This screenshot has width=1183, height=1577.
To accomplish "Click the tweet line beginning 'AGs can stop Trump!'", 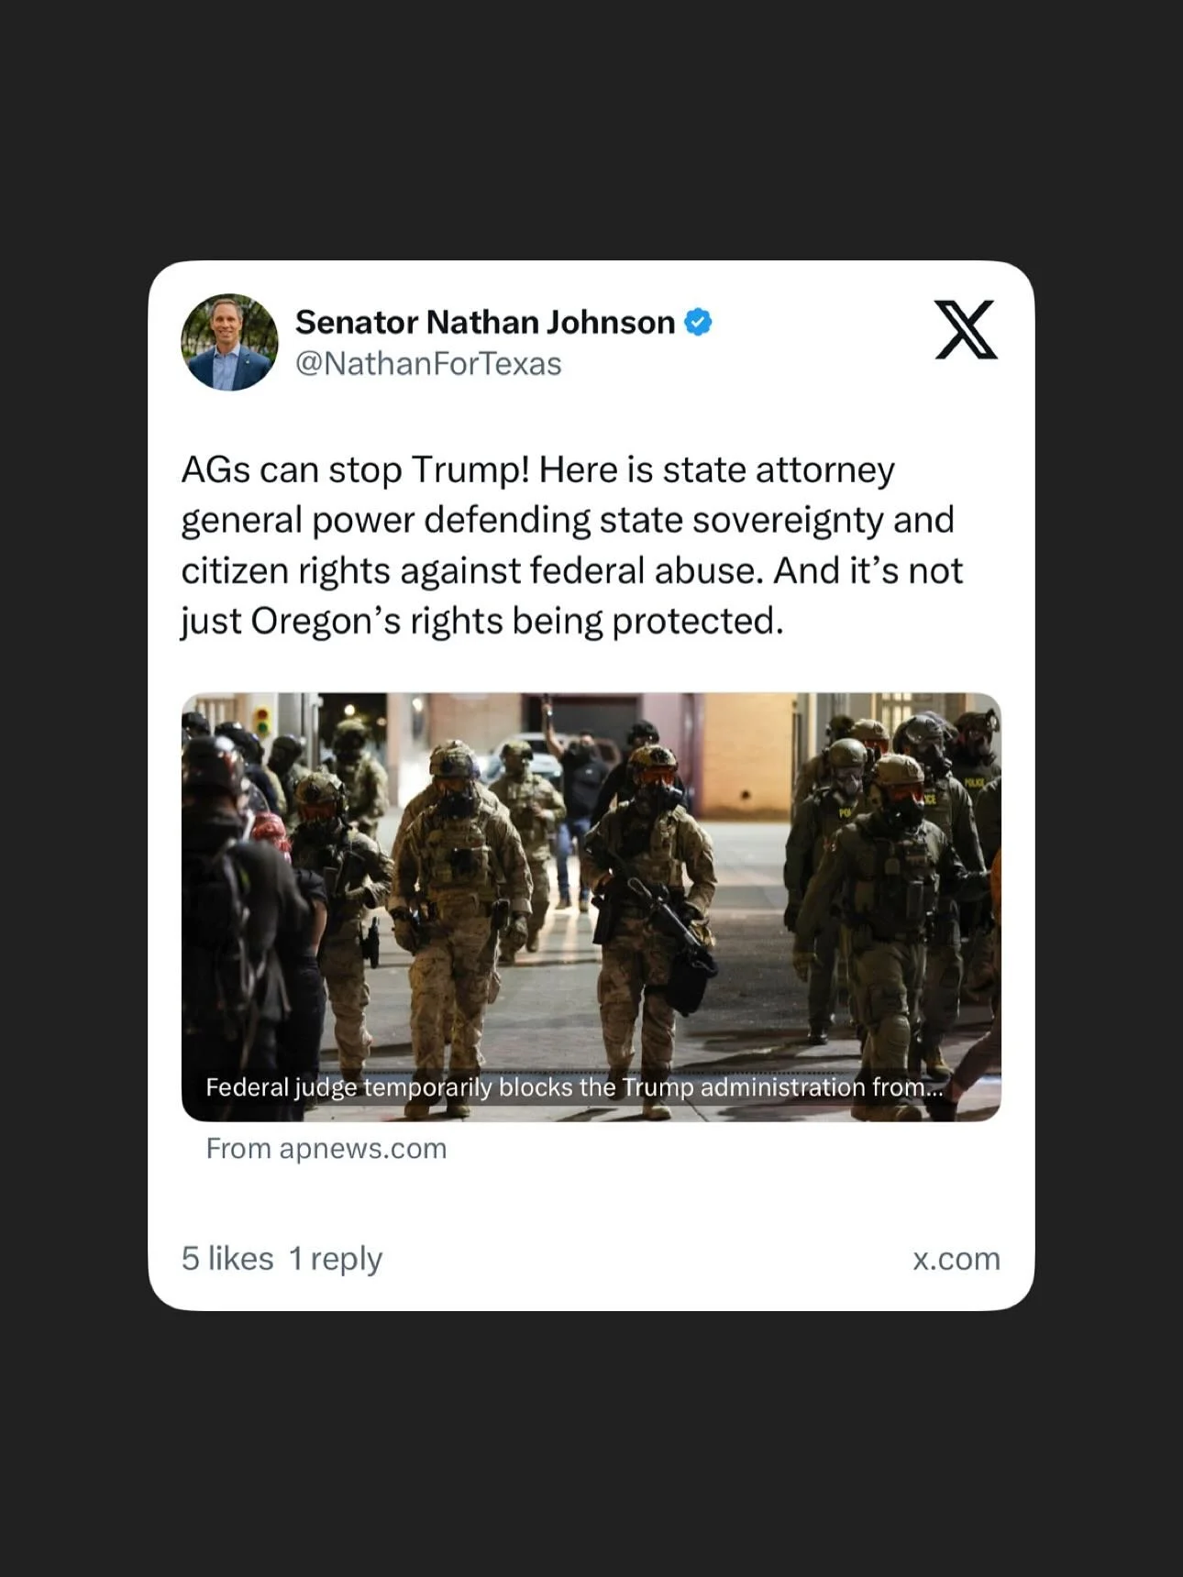I will 537,469.
